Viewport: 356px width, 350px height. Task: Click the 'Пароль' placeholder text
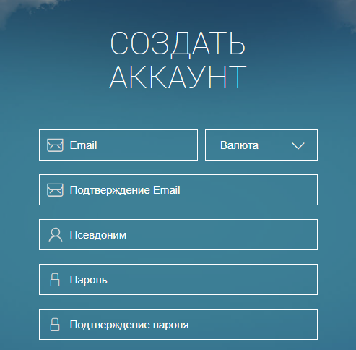[89, 280]
